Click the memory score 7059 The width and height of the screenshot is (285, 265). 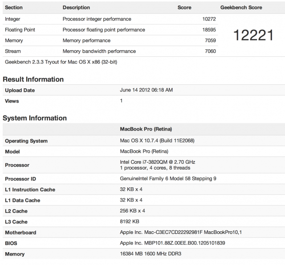coord(210,40)
